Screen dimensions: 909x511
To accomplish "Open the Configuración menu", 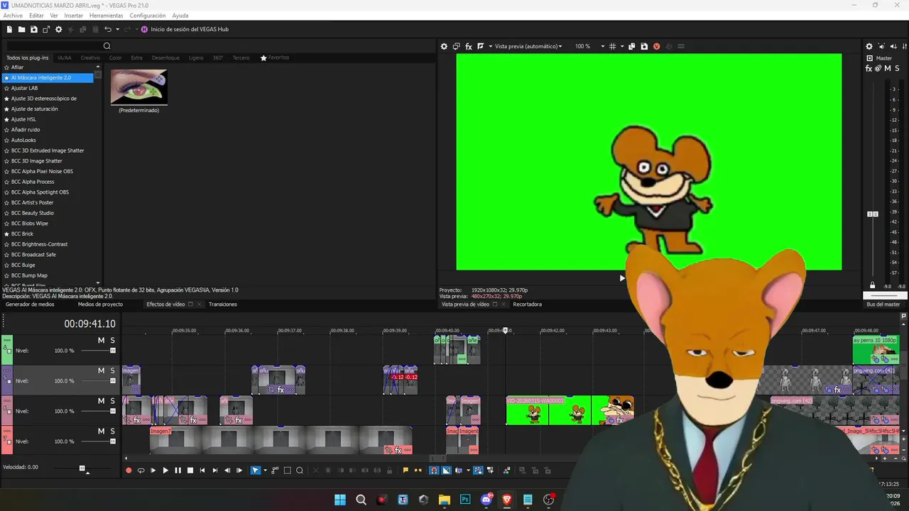I will (148, 16).
